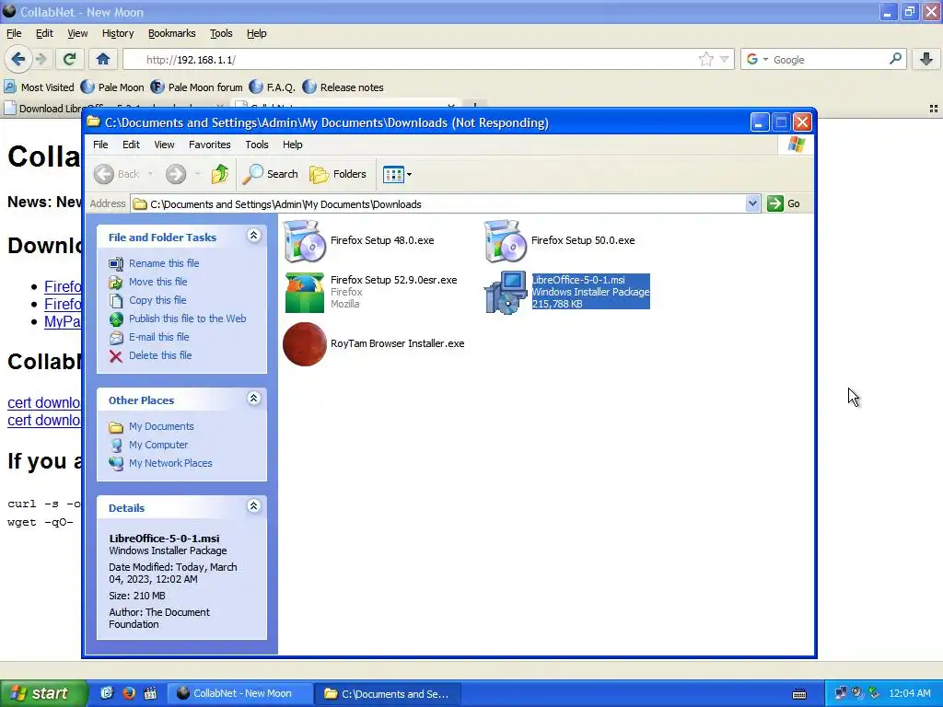Viewport: 943px width, 707px height.
Task: Collapse the Other Places panel
Action: pyautogui.click(x=254, y=398)
